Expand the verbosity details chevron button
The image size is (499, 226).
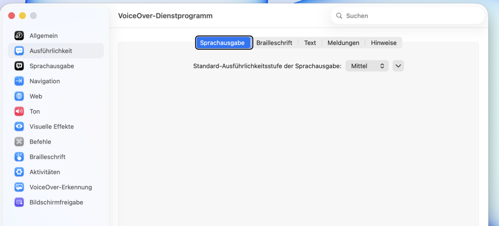pos(398,66)
